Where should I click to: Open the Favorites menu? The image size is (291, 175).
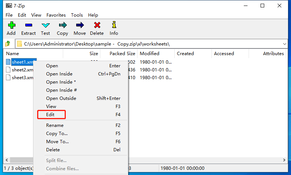point(56,15)
